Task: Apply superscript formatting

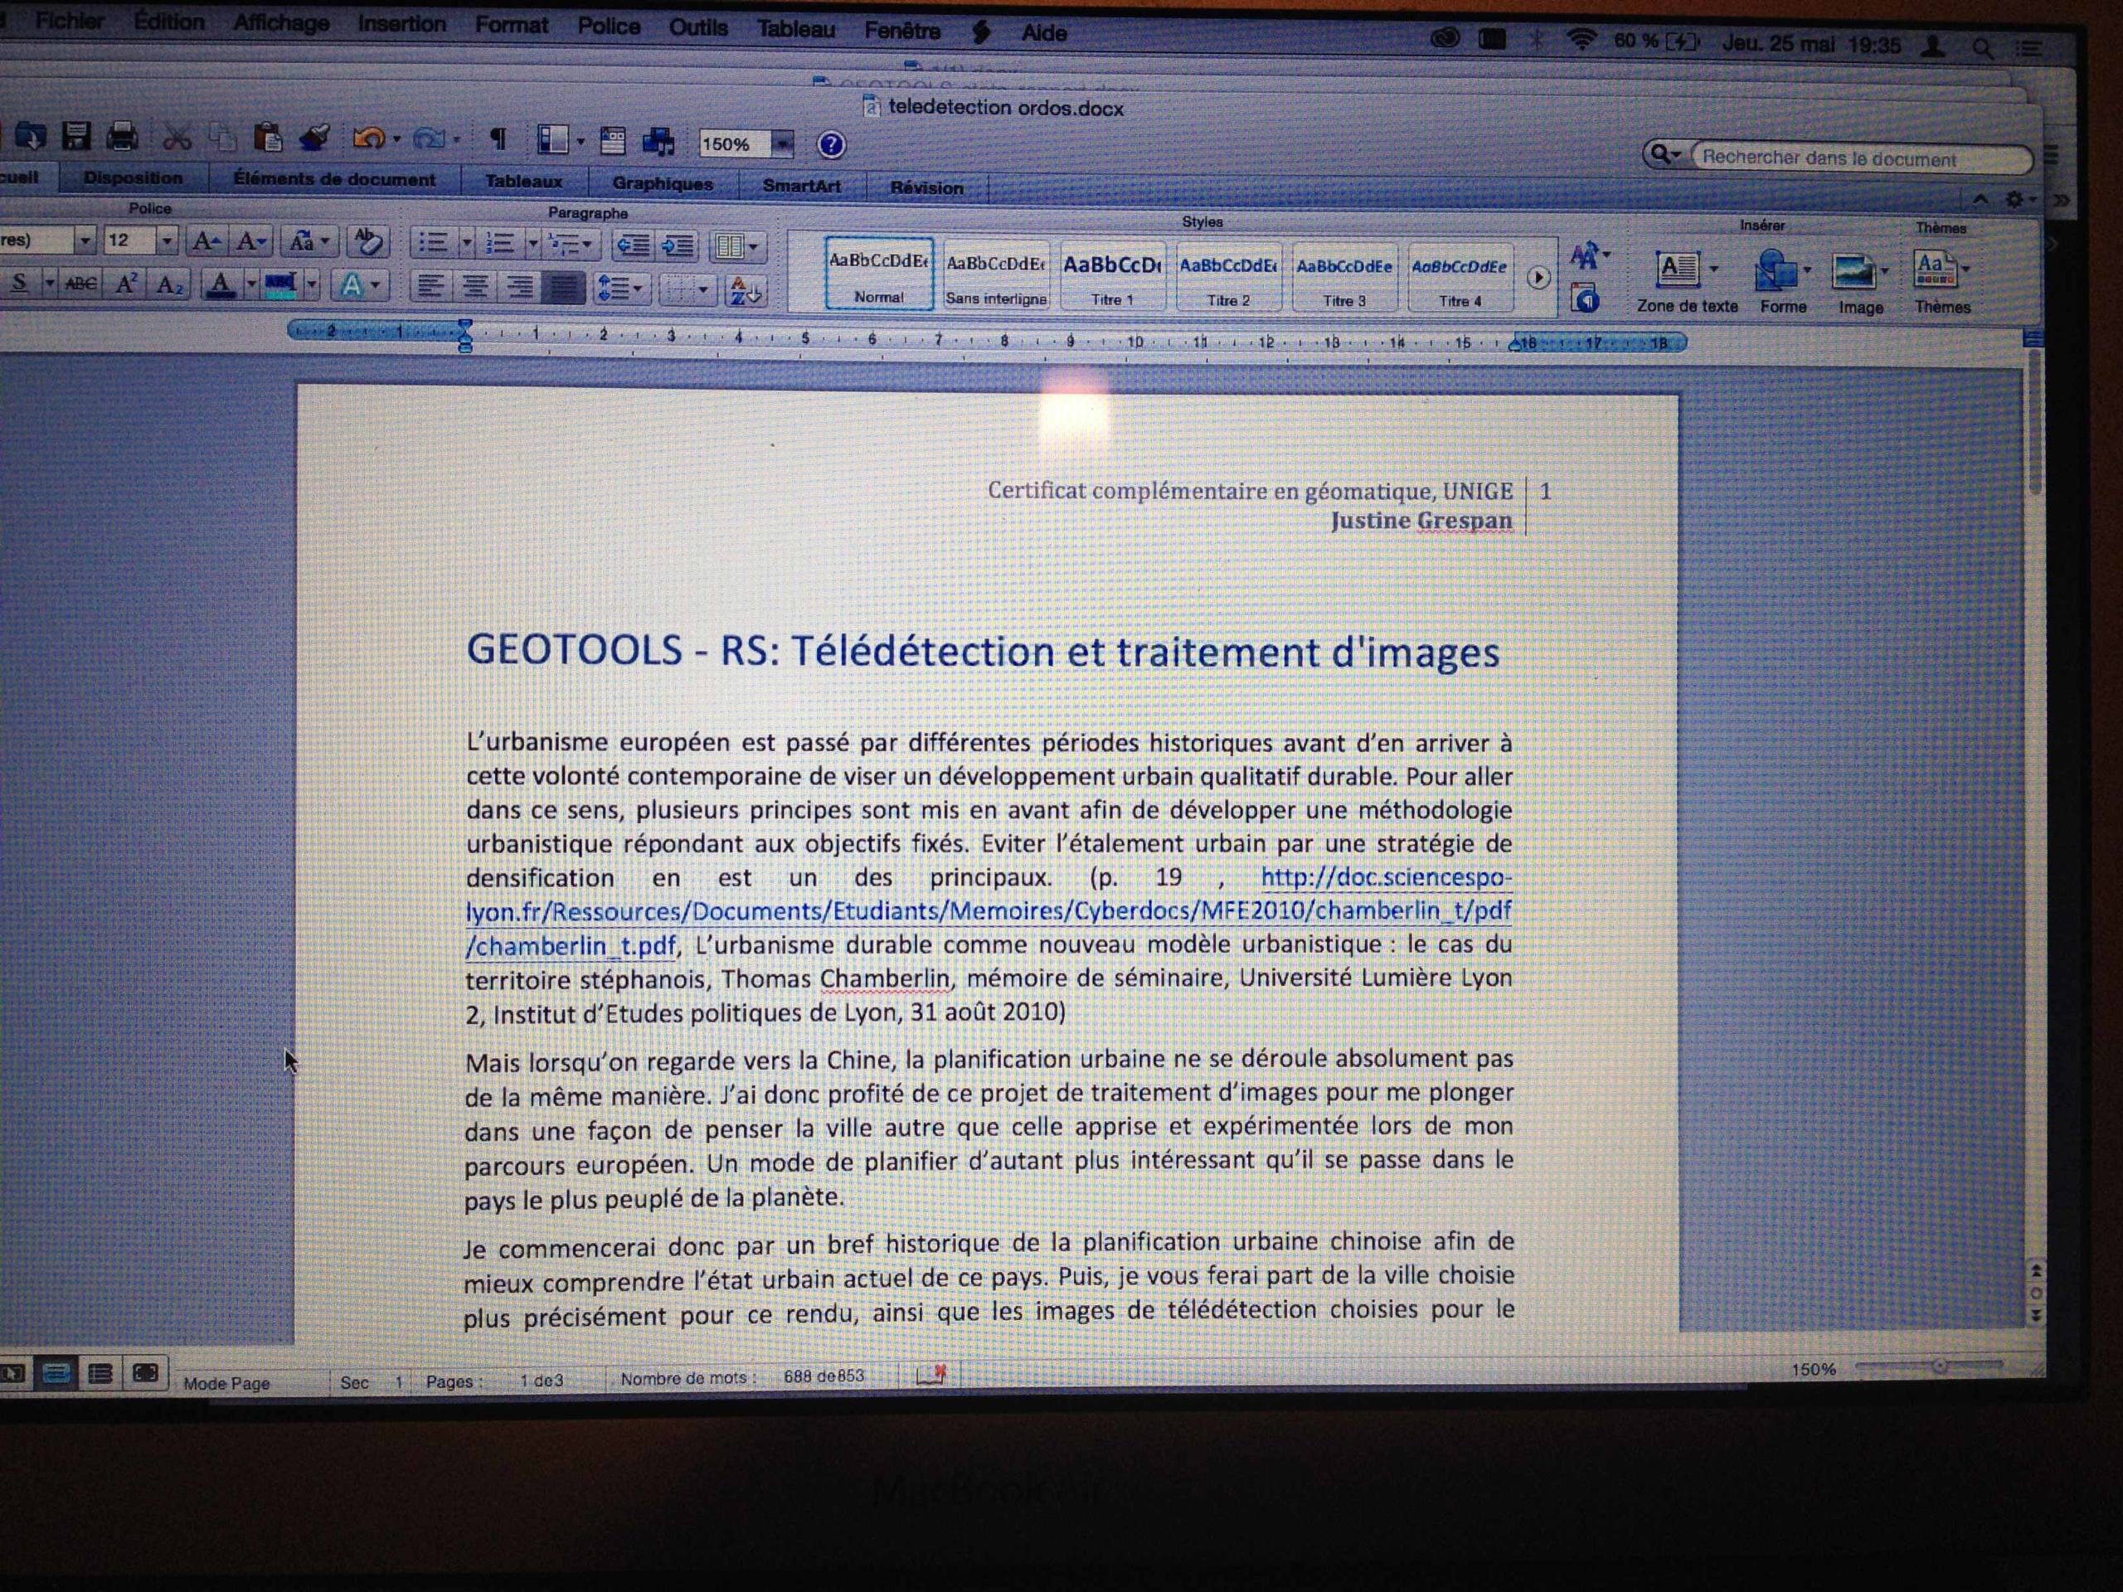Action: pos(126,283)
